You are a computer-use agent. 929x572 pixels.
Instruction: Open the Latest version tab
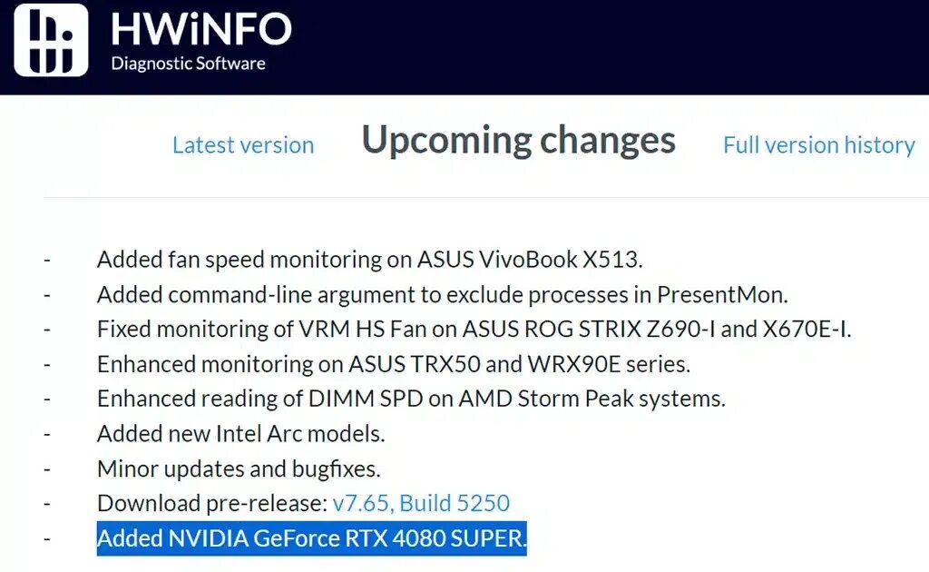point(243,145)
